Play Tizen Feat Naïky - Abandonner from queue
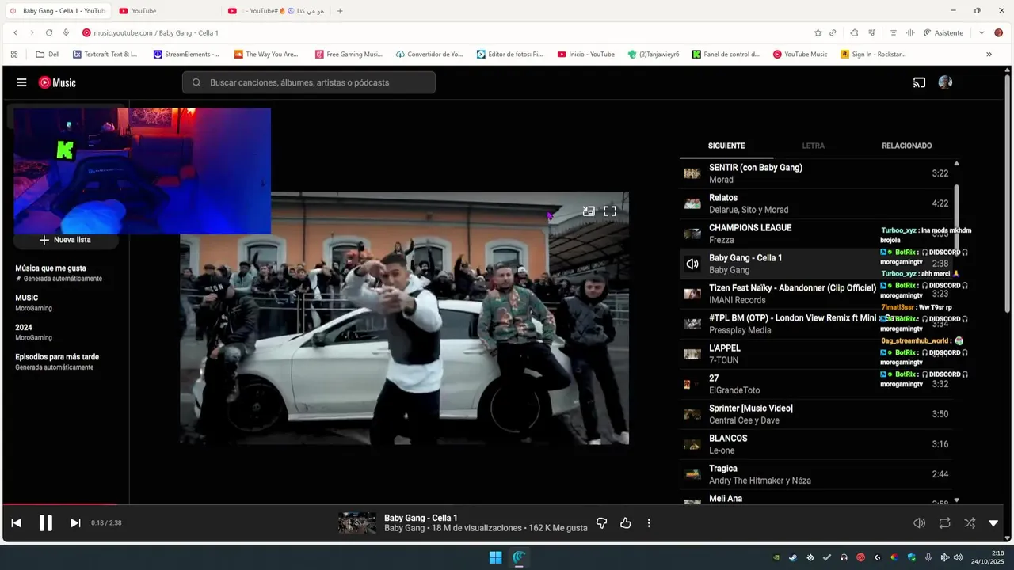This screenshot has height=570, width=1014. [x=818, y=294]
